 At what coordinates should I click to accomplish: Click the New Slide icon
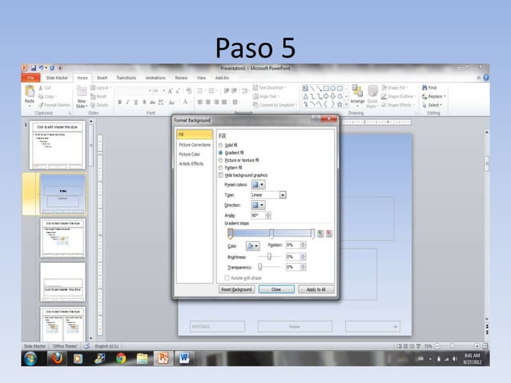pyautogui.click(x=82, y=91)
